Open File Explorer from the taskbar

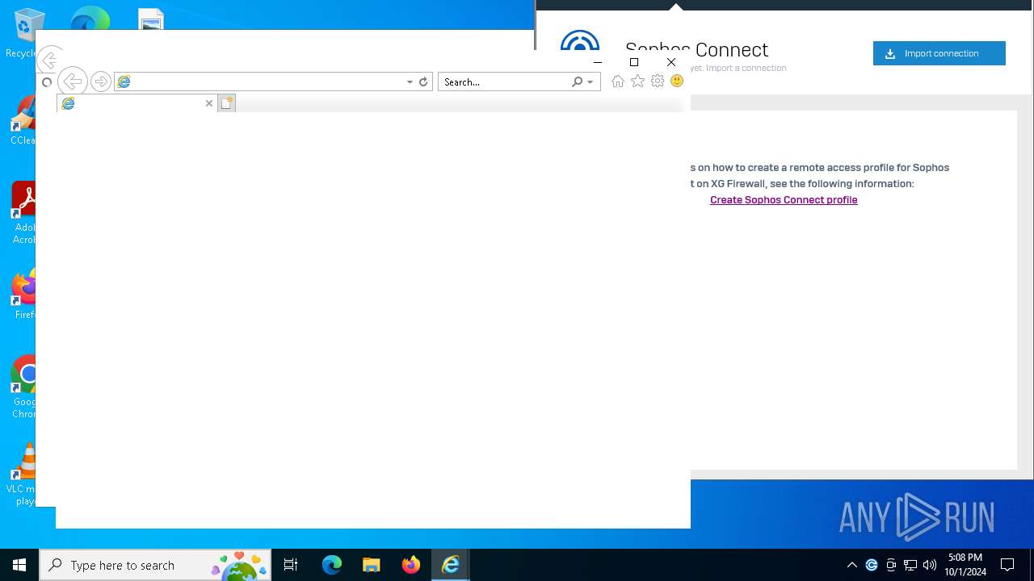371,565
